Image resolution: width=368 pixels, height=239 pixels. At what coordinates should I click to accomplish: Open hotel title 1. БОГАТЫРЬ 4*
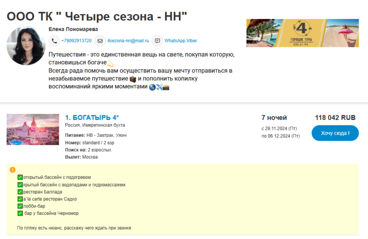click(x=92, y=117)
